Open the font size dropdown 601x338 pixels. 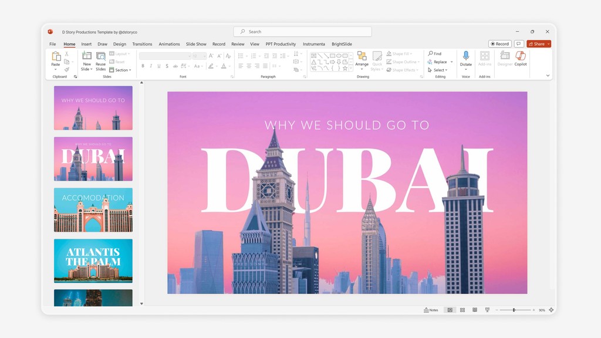point(205,55)
